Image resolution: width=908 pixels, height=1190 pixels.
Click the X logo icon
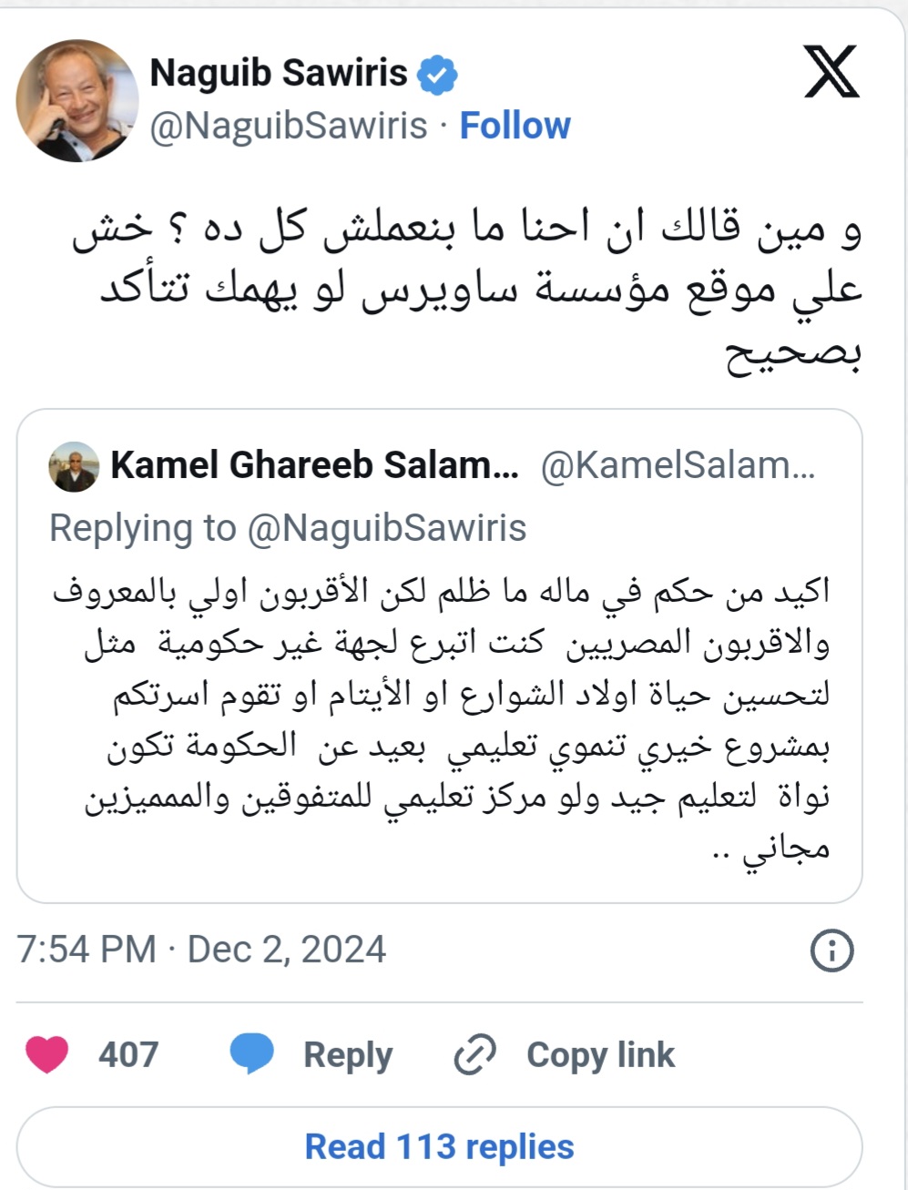coord(831,73)
